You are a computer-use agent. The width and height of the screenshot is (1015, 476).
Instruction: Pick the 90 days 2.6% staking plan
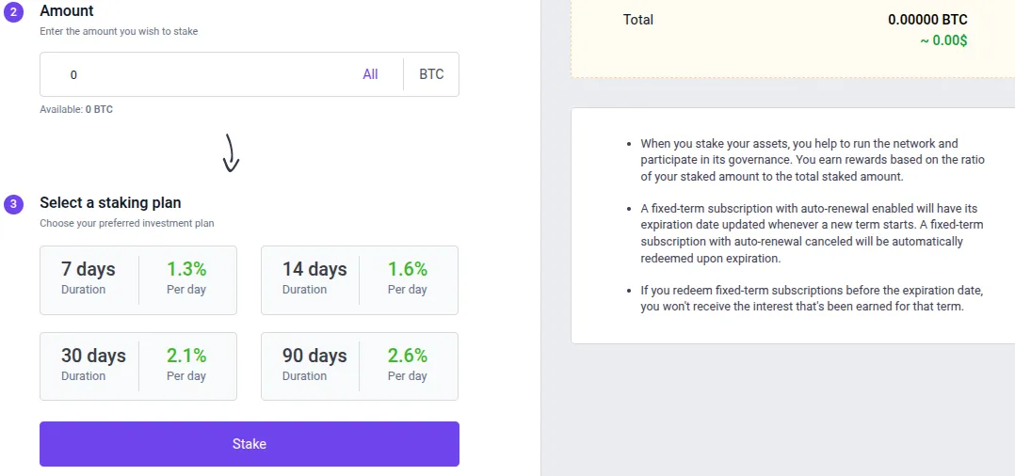click(x=360, y=366)
